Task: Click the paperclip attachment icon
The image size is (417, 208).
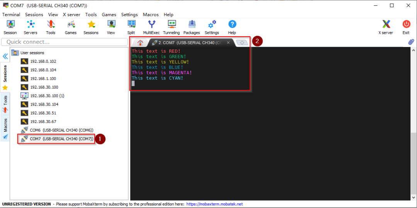Action: point(412,42)
